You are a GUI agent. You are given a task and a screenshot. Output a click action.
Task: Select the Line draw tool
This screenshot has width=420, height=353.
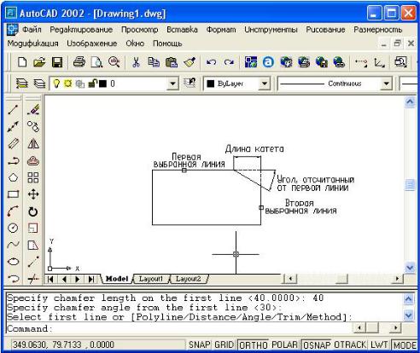tap(13, 110)
